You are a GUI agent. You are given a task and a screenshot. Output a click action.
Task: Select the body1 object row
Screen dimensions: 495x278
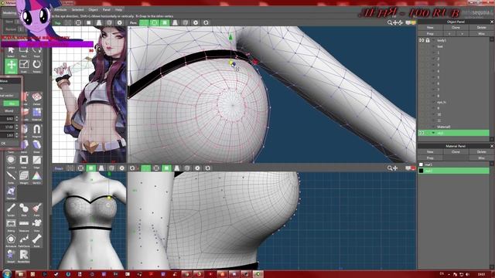454,40
